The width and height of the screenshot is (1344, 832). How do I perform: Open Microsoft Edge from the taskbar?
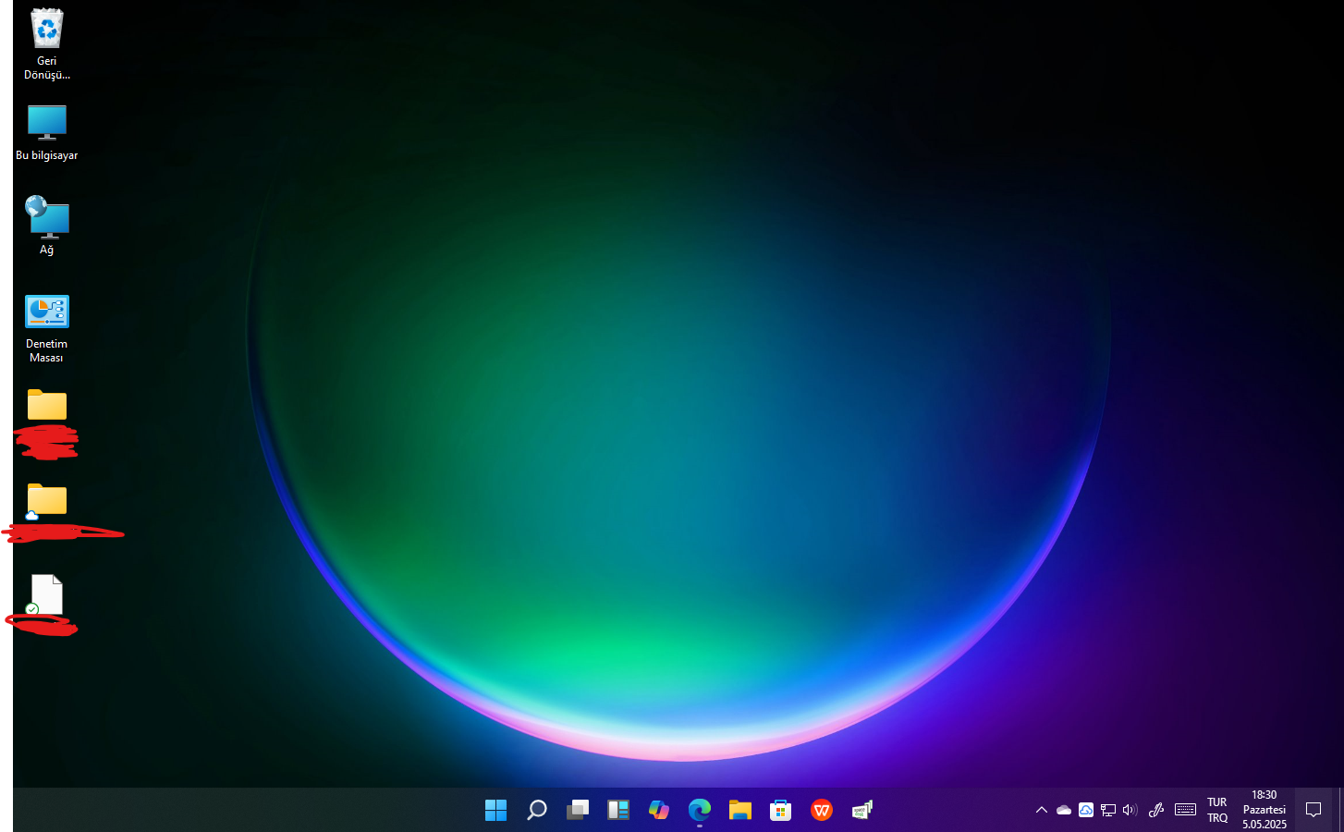[700, 810]
